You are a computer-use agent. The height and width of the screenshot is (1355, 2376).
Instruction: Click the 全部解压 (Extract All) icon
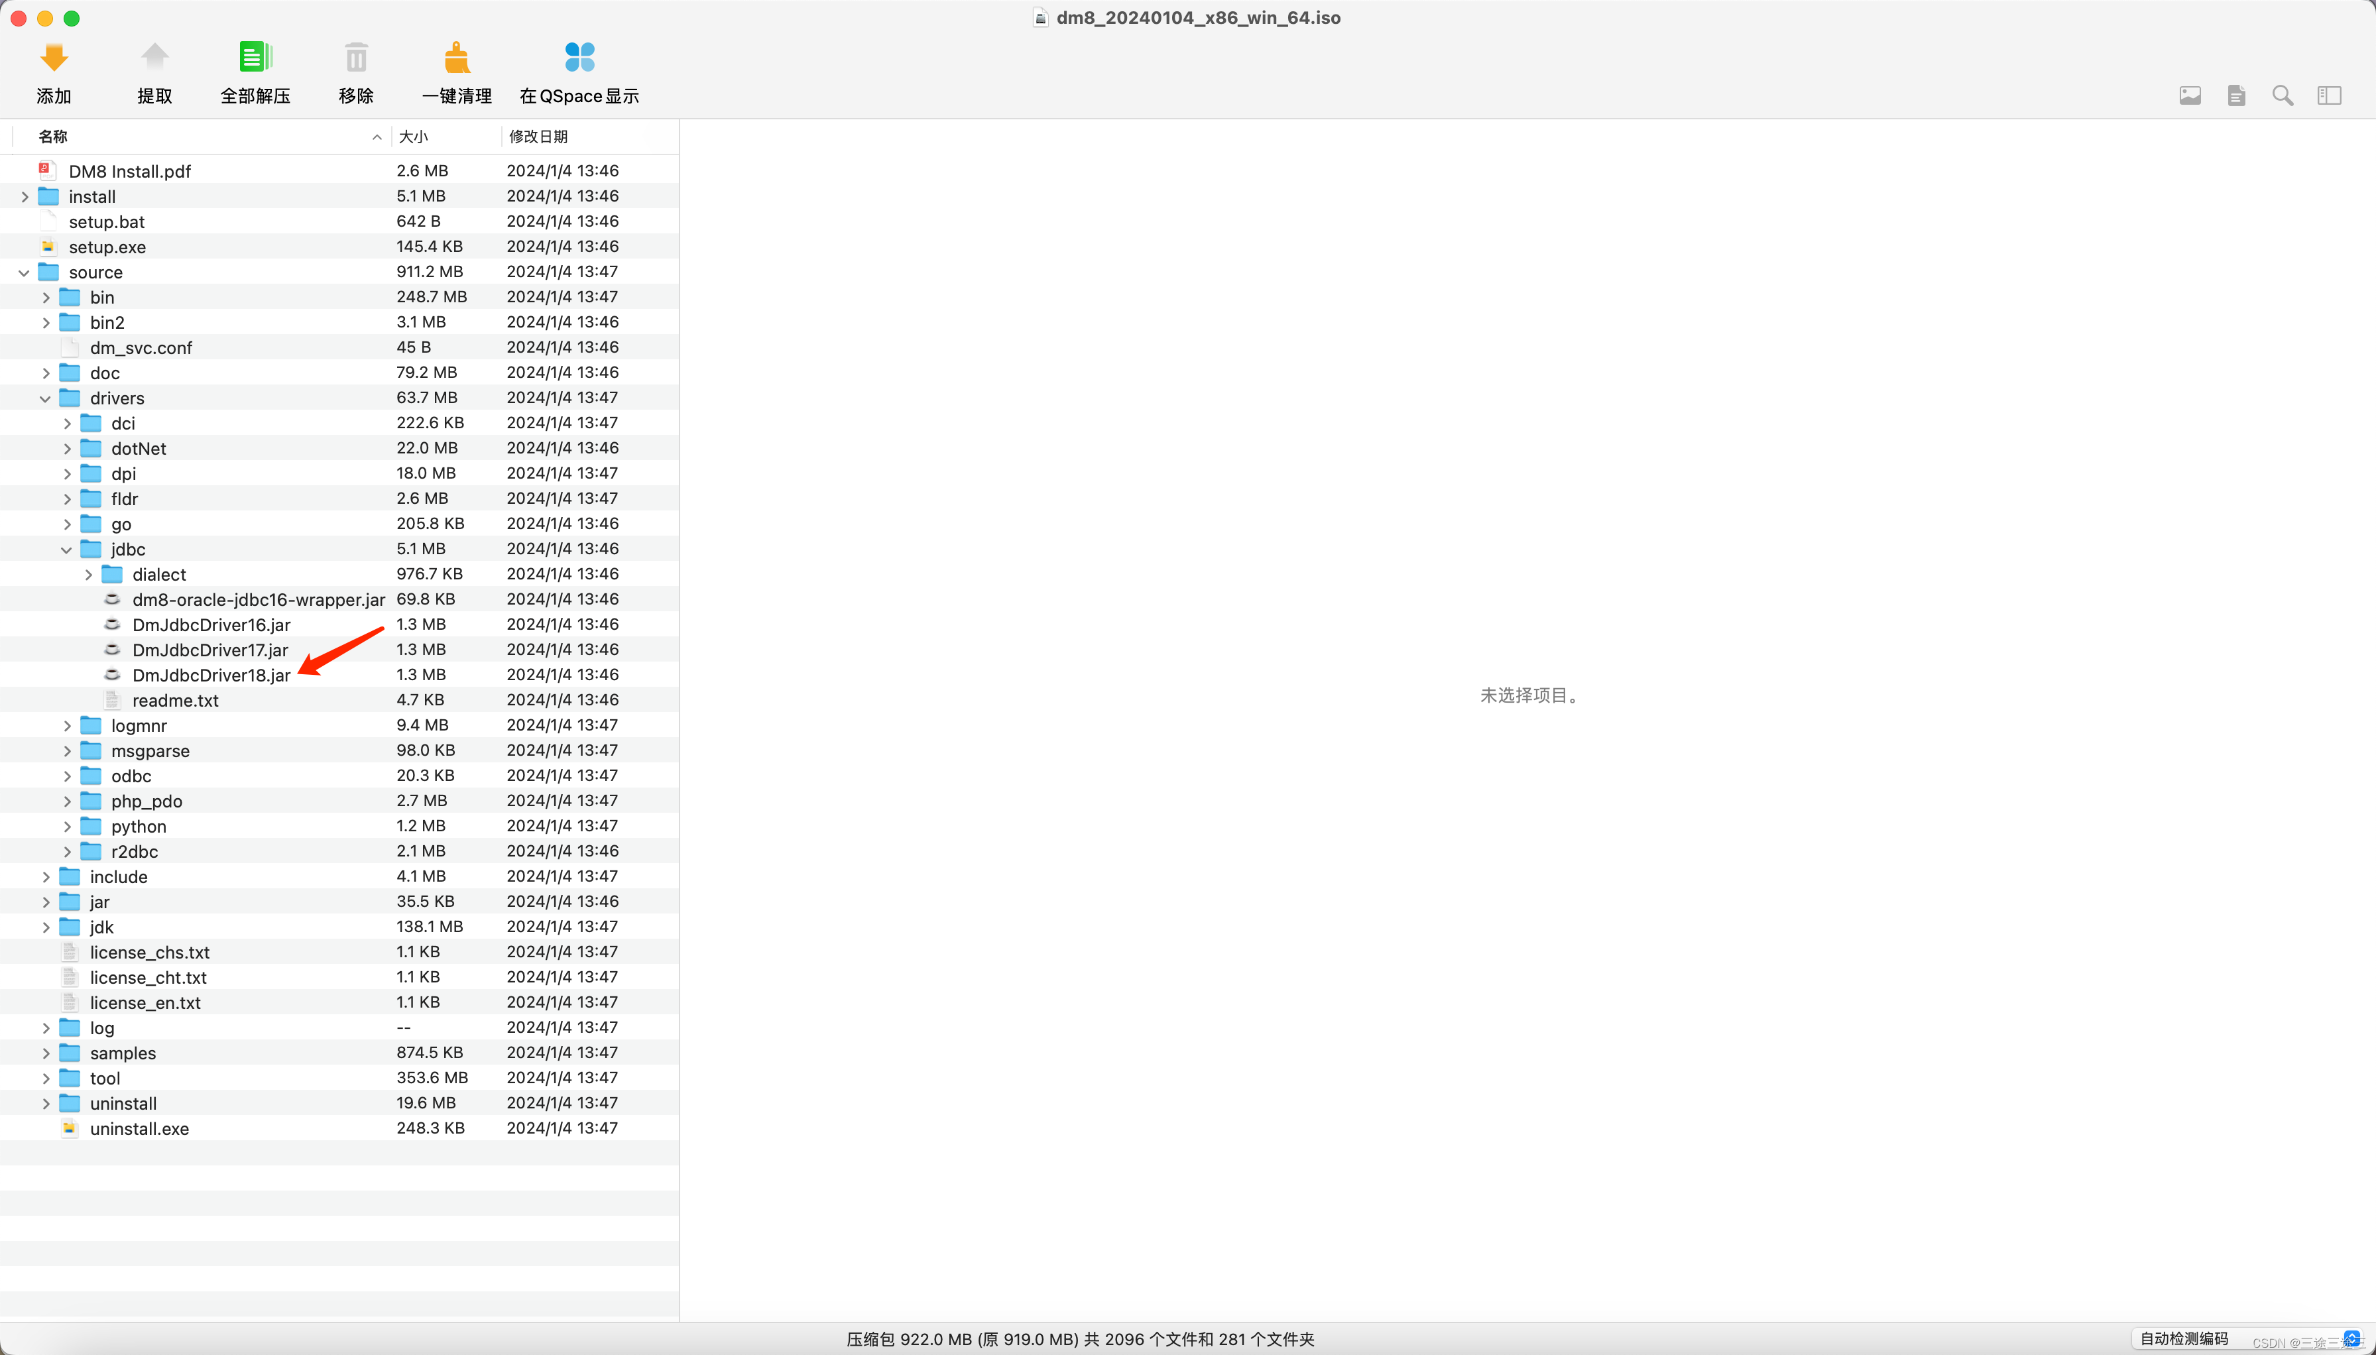coord(255,58)
